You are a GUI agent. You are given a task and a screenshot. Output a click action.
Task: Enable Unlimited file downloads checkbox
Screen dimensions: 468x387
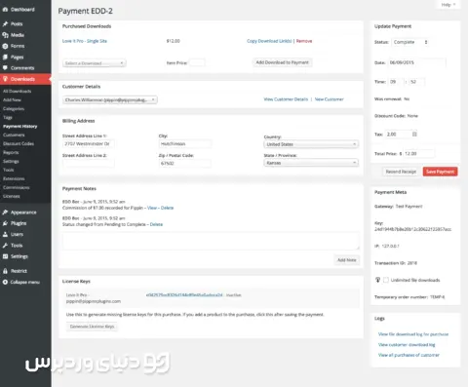[386, 280]
